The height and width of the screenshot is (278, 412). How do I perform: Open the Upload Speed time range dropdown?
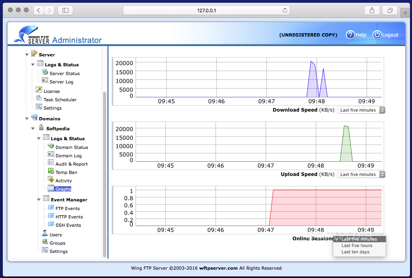[x=361, y=174]
